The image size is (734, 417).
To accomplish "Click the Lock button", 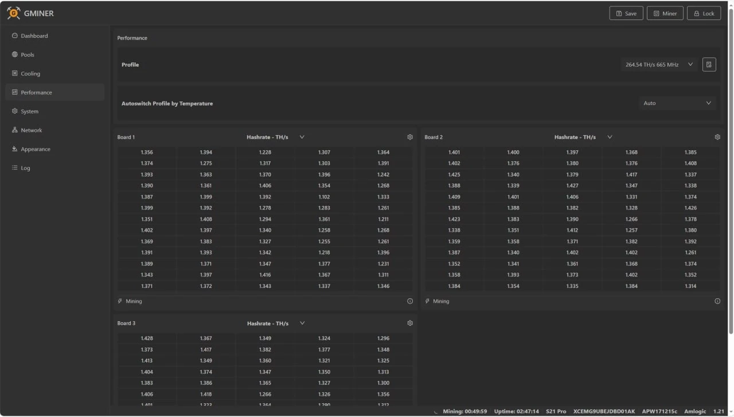I will pyautogui.click(x=703, y=13).
